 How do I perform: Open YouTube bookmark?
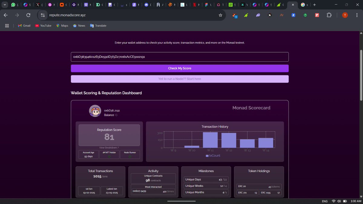pos(43,26)
